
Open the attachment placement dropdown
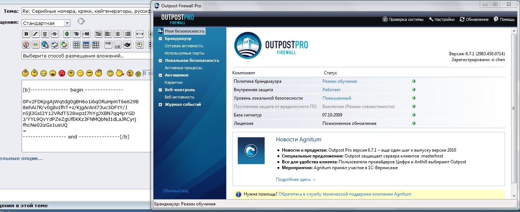(86, 56)
